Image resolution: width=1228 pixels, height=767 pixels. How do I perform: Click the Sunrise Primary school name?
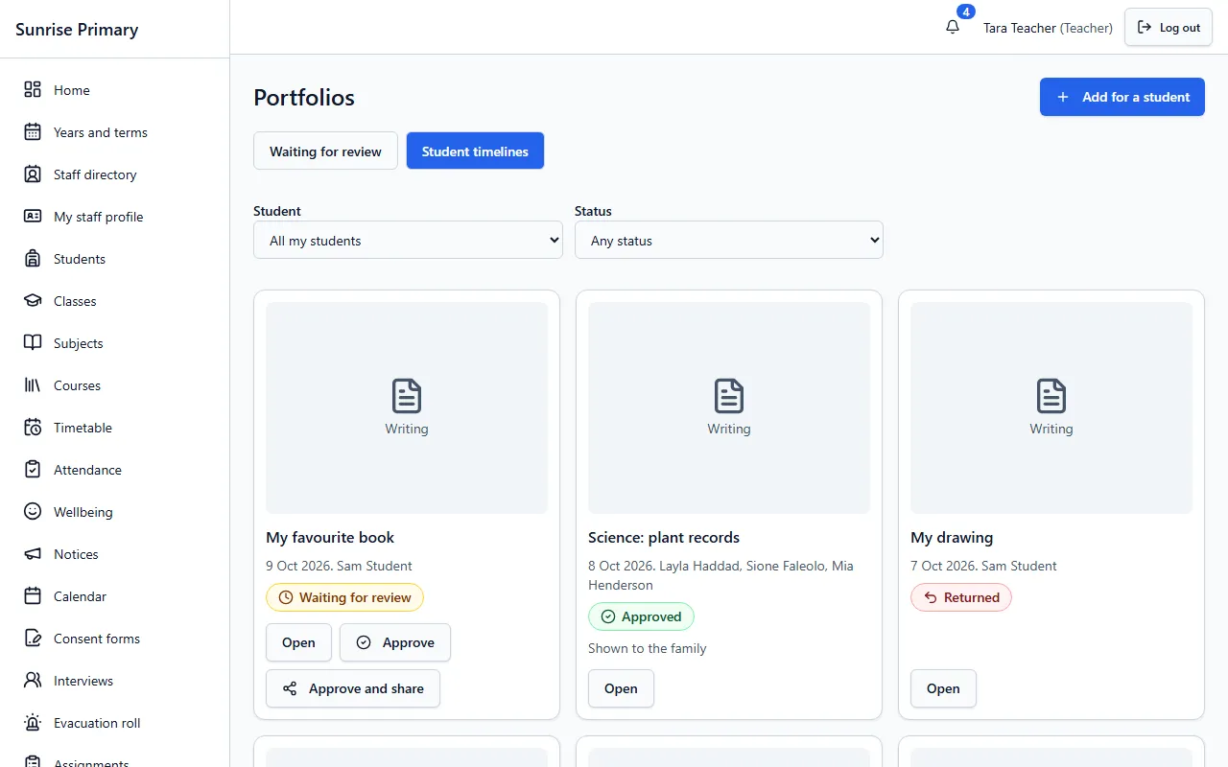[x=77, y=29]
